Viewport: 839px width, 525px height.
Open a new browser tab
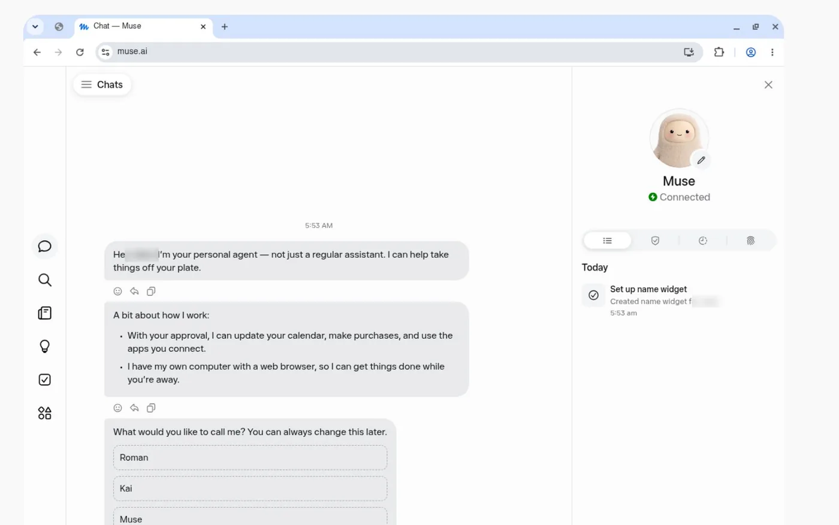(225, 26)
